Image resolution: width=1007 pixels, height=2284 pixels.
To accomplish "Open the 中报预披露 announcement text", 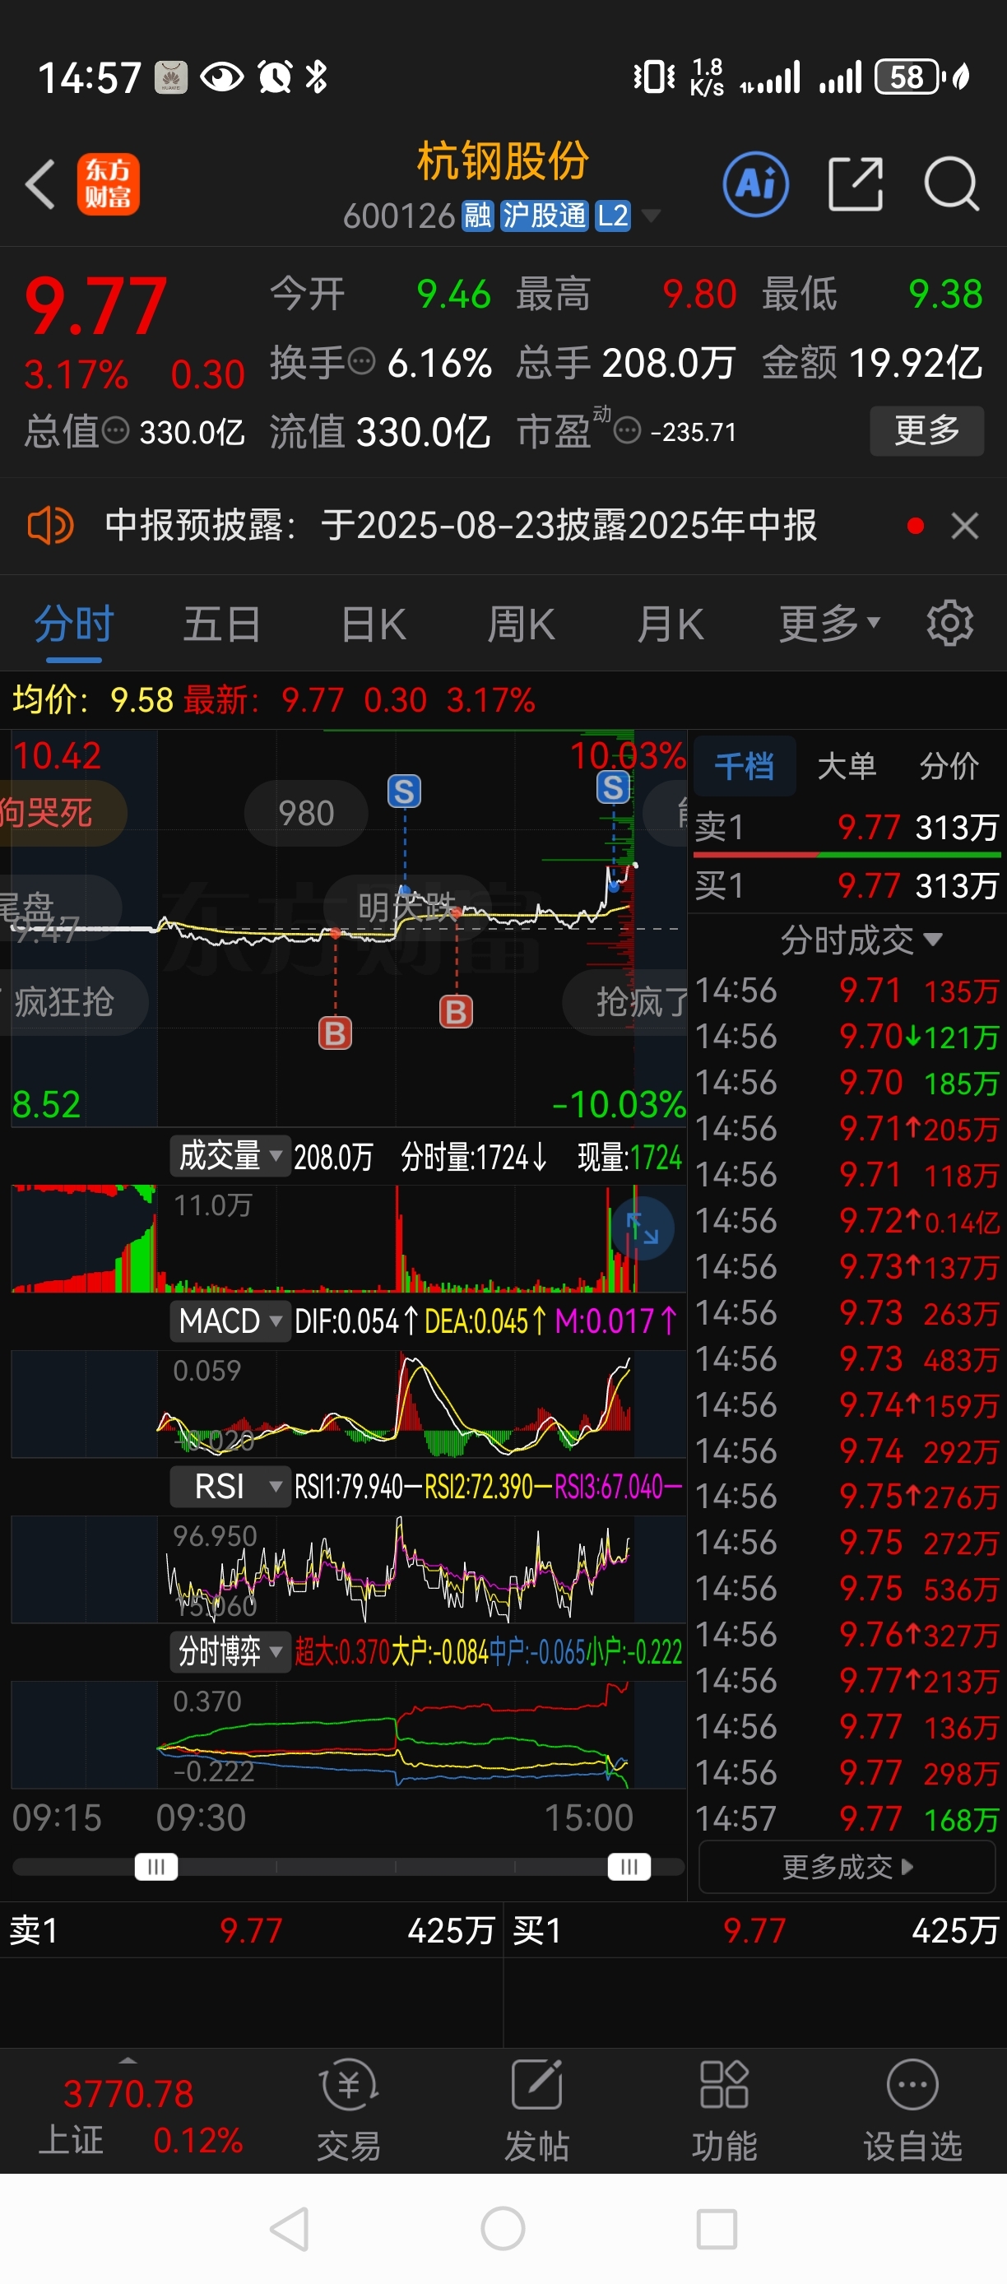I will [x=461, y=526].
